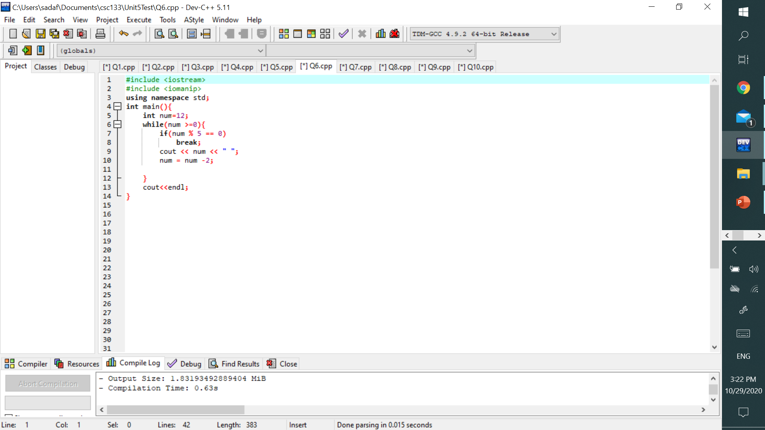The width and height of the screenshot is (765, 430).
Task: Click the Compile and Run icon
Action: pyautogui.click(x=311, y=34)
